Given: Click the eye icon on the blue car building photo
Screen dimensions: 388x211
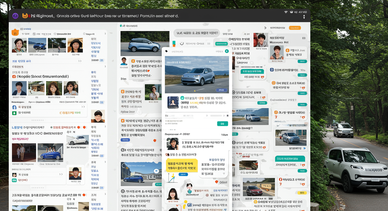Looking at the screenshot, I should tap(157, 171).
